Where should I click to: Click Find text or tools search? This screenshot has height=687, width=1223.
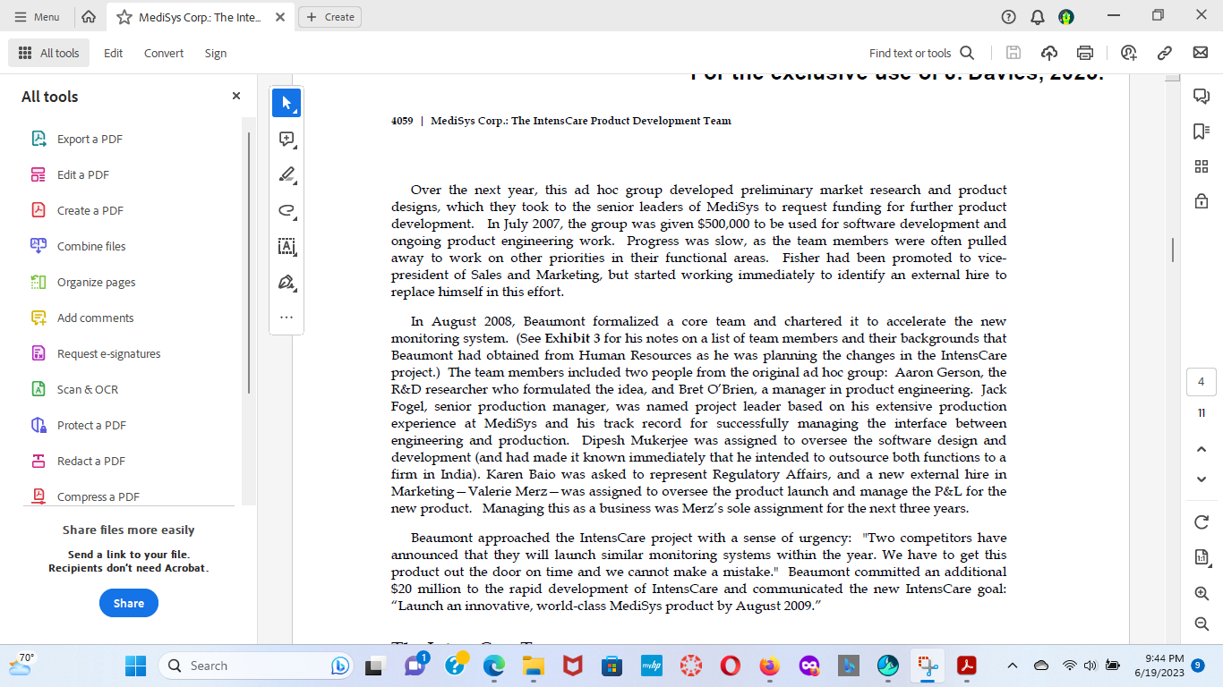click(921, 53)
